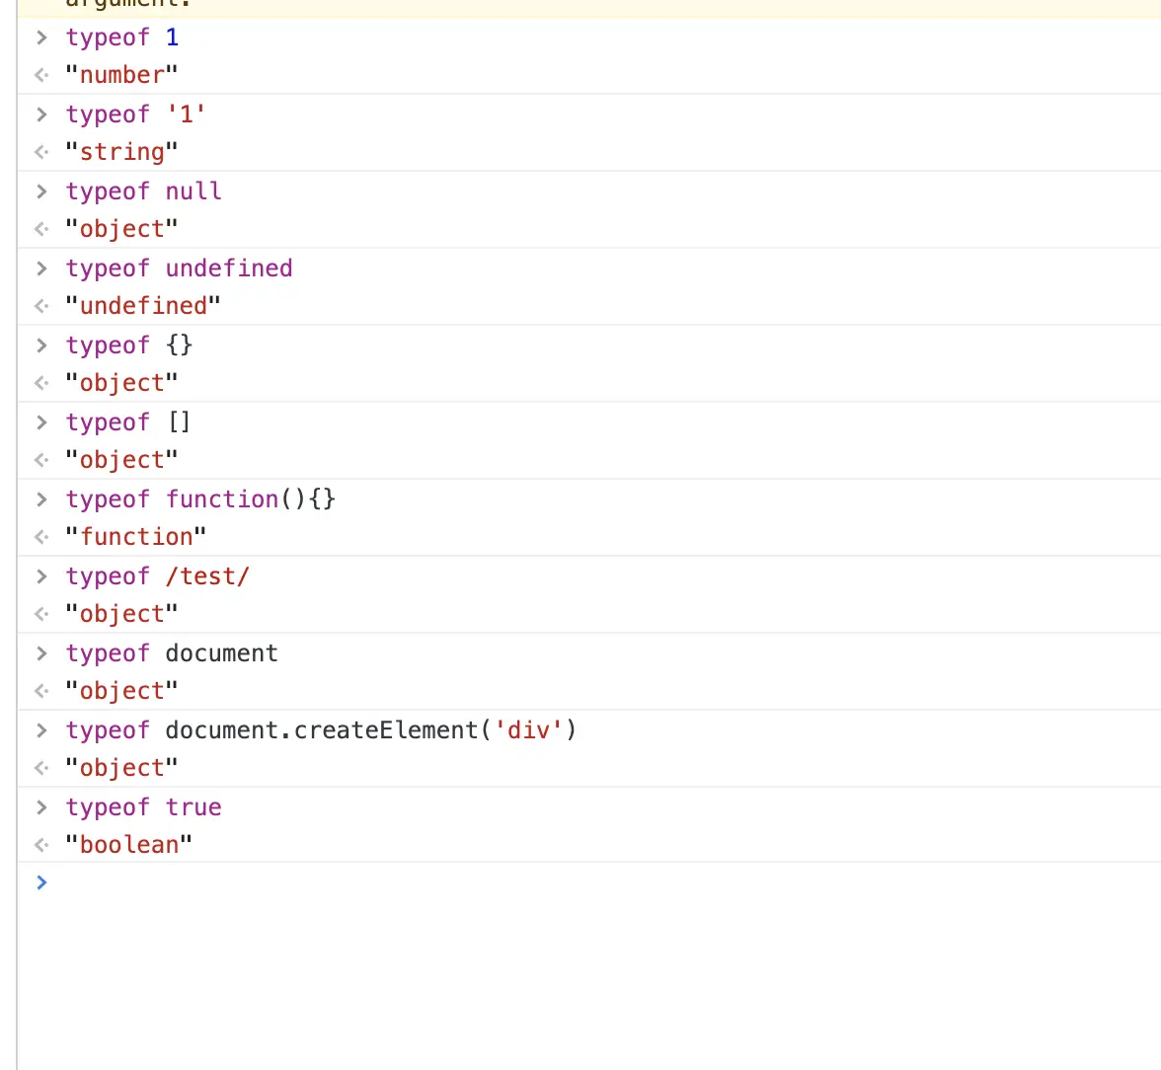Click the typeof '1' command text

135,115
